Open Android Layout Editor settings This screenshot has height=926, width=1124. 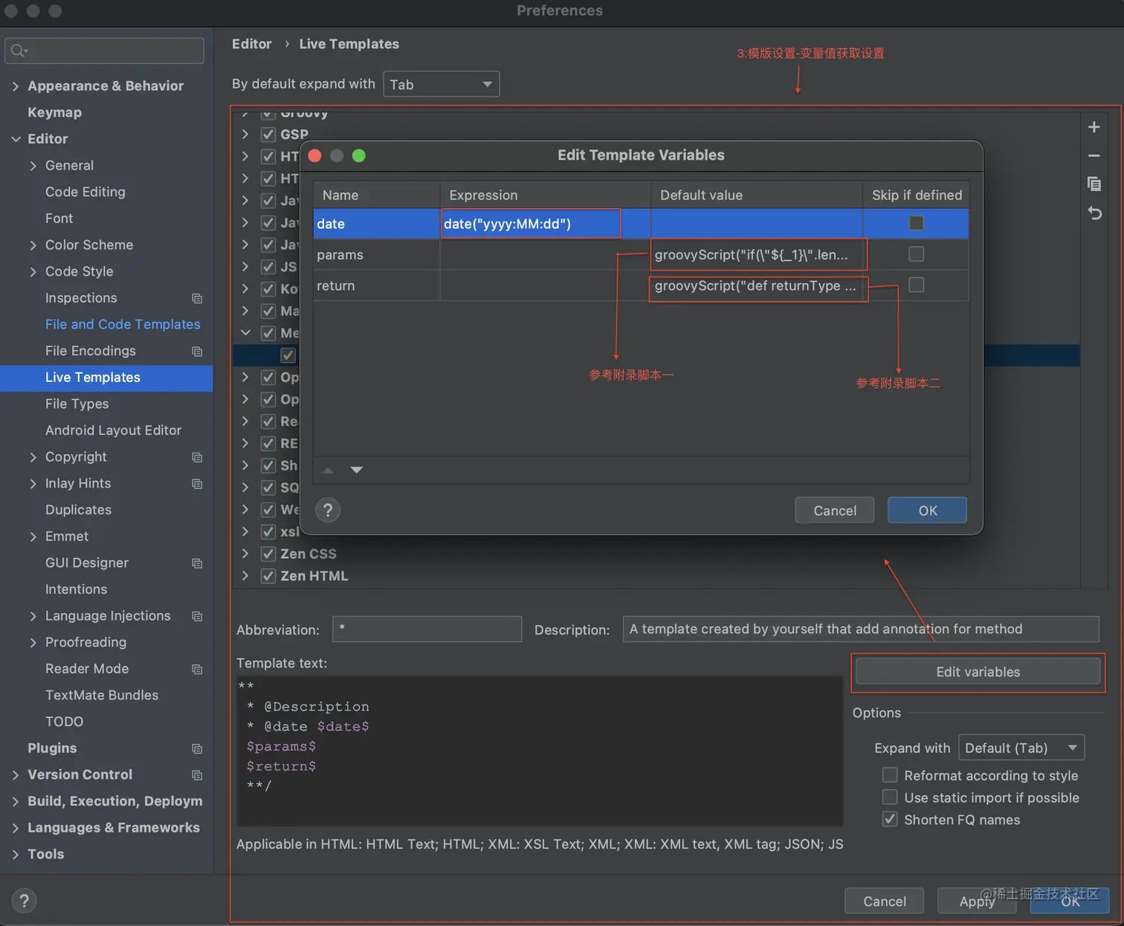coord(113,430)
